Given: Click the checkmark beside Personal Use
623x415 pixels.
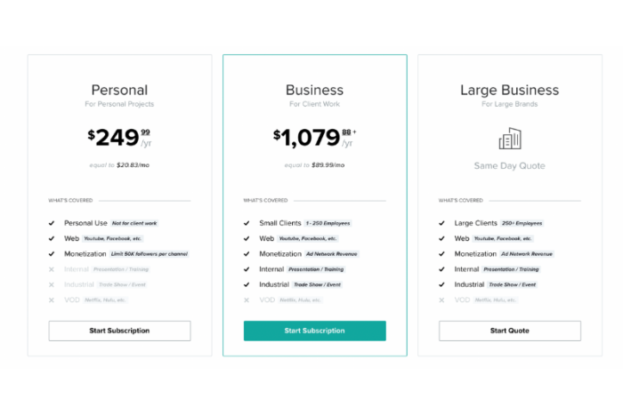Looking at the screenshot, I should pos(52,223).
